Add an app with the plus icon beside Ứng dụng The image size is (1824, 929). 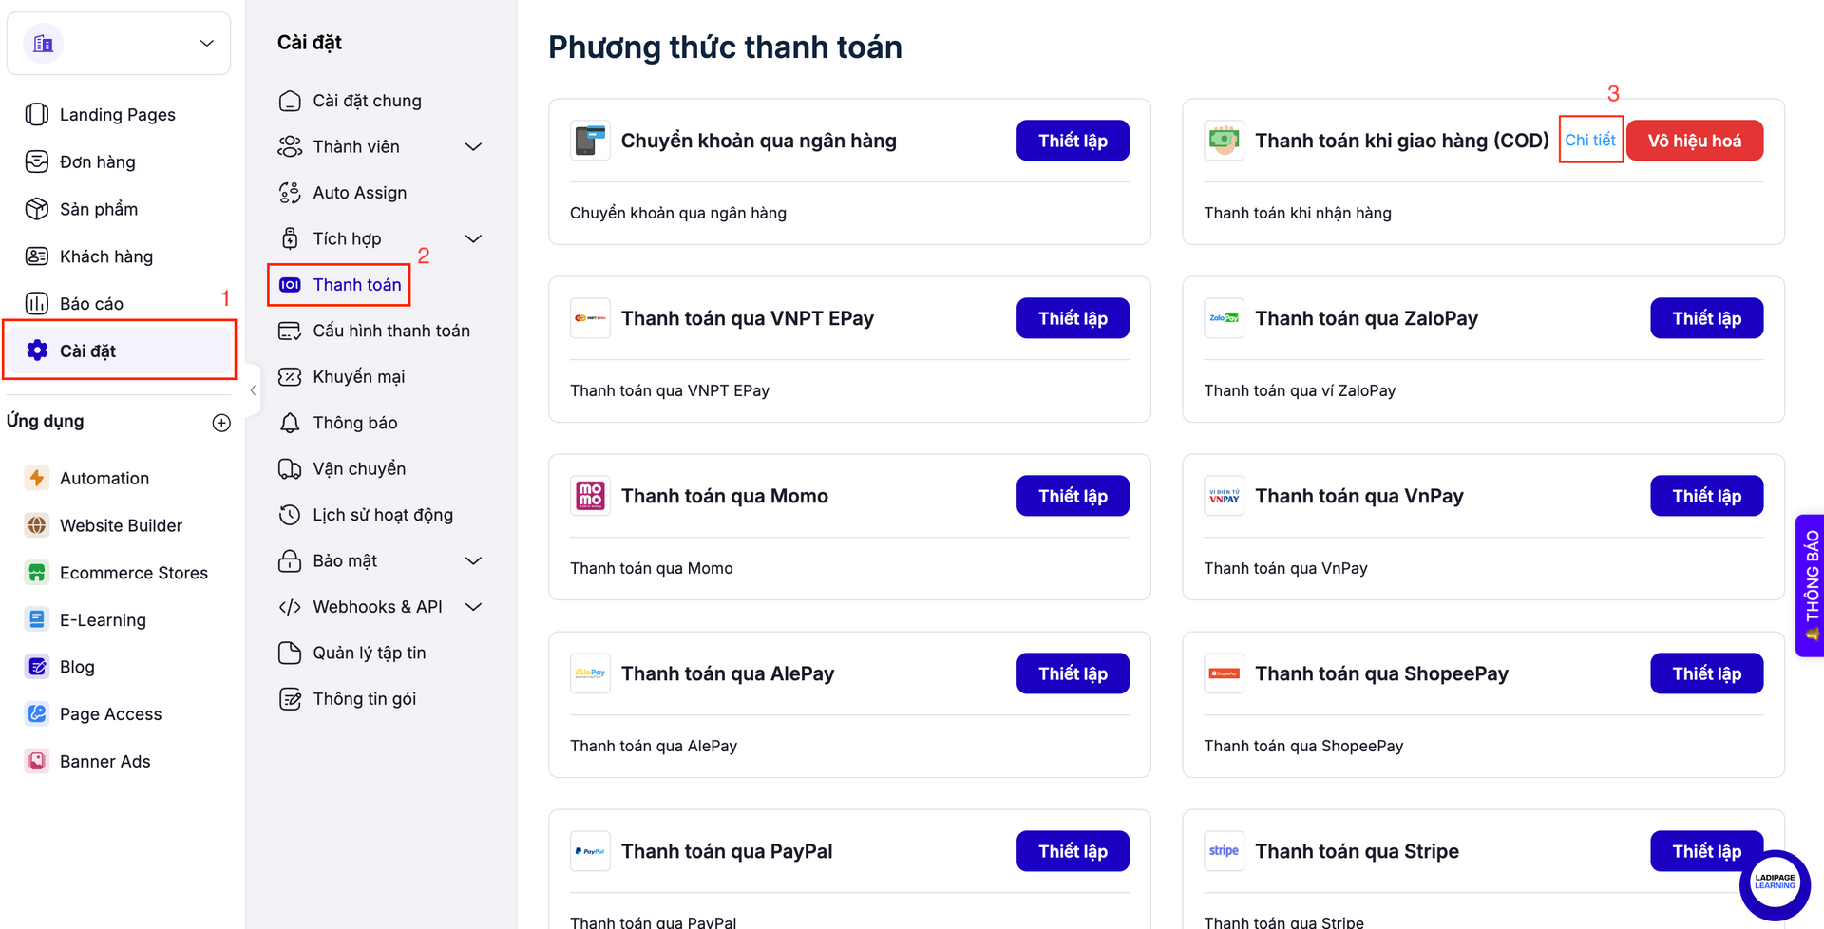(x=221, y=423)
